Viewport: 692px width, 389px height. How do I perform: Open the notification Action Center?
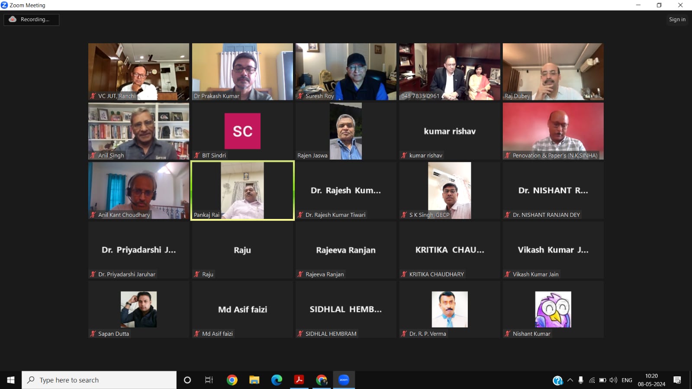point(677,380)
